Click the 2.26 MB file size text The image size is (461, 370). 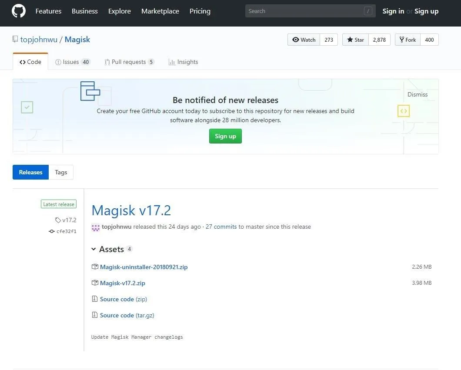pos(421,267)
